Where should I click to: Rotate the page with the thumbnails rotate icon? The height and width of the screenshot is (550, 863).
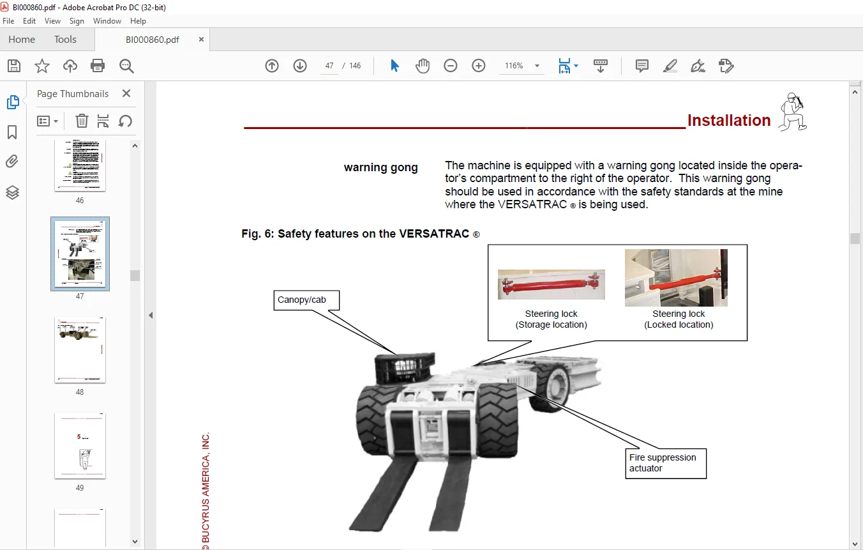(125, 121)
